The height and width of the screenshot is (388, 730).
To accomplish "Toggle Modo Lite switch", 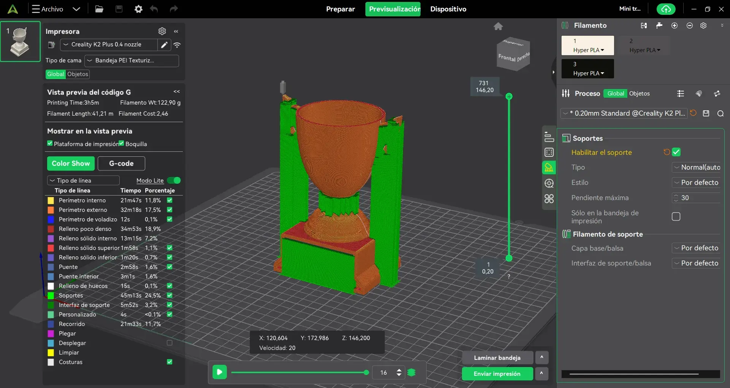I will 174,180.
